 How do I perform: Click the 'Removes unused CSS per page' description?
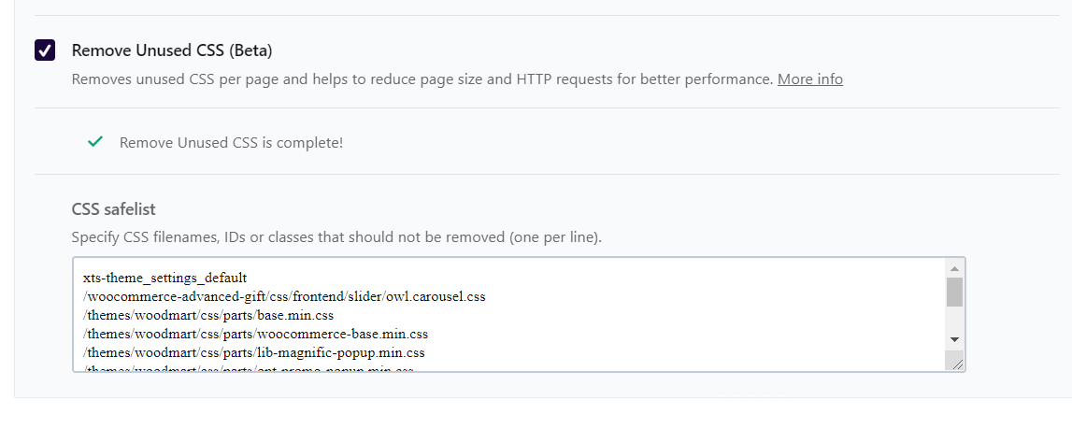(421, 79)
